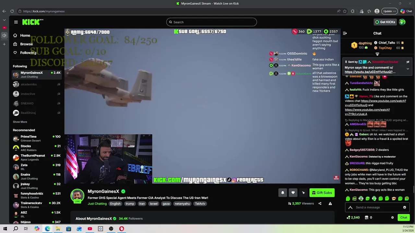Open new tab plus in sidebar
This screenshot has height=233, width=415.
point(4,44)
